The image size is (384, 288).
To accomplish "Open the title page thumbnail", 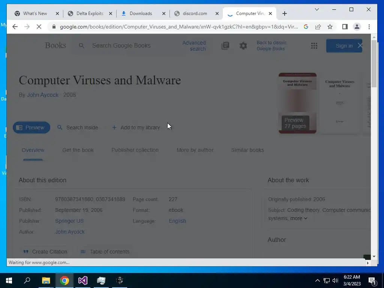I will pos(339,103).
